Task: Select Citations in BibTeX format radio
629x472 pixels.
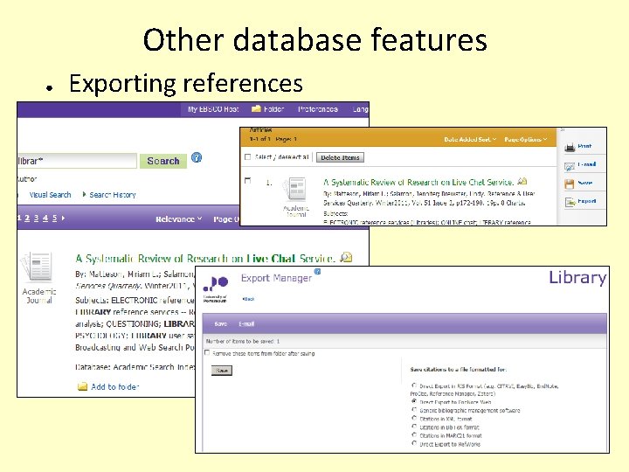Action: [414, 427]
